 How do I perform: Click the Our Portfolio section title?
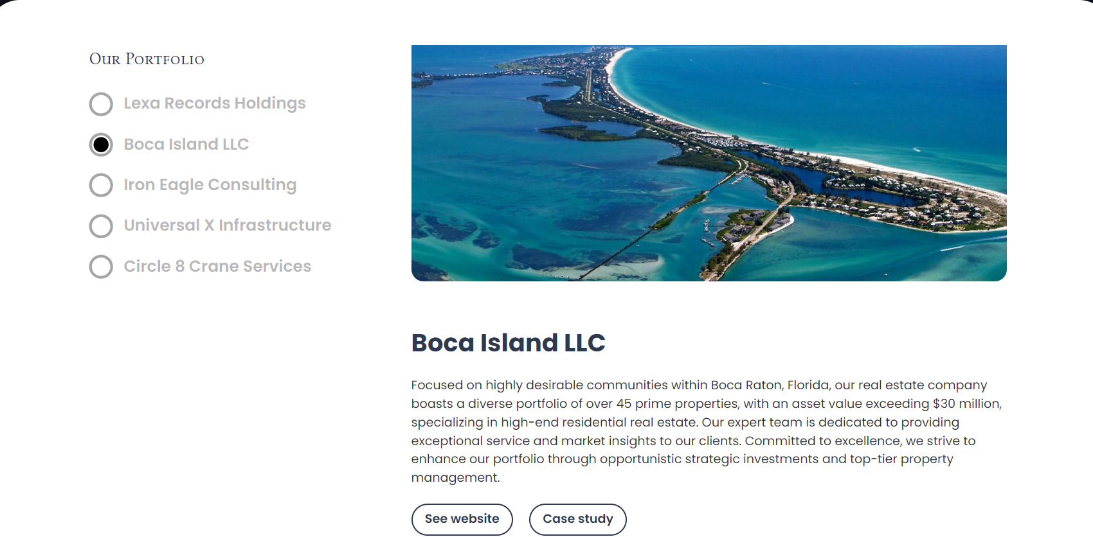(147, 60)
